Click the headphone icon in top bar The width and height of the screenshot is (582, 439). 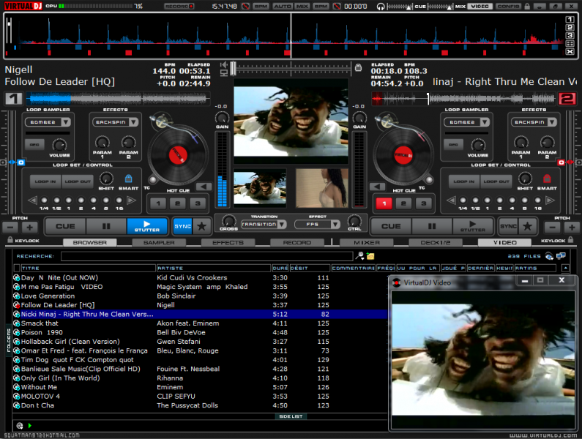coord(381,7)
